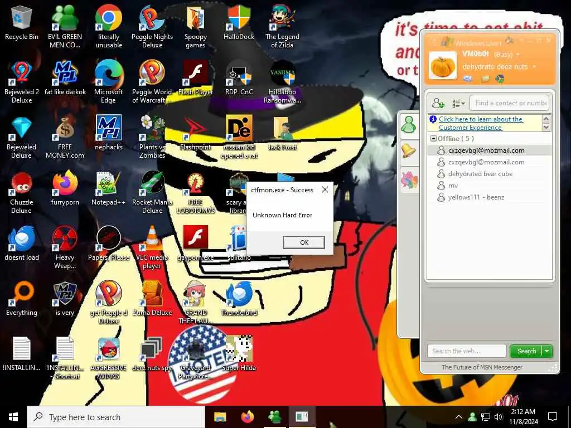The height and width of the screenshot is (428, 571).
Task: Open the Windows Start button
Action: click(13, 417)
